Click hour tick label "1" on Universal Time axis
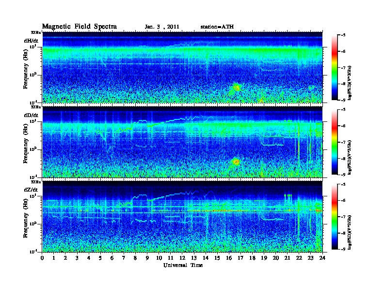Image resolution: width=384 pixels, height=296 pixels. [54, 258]
